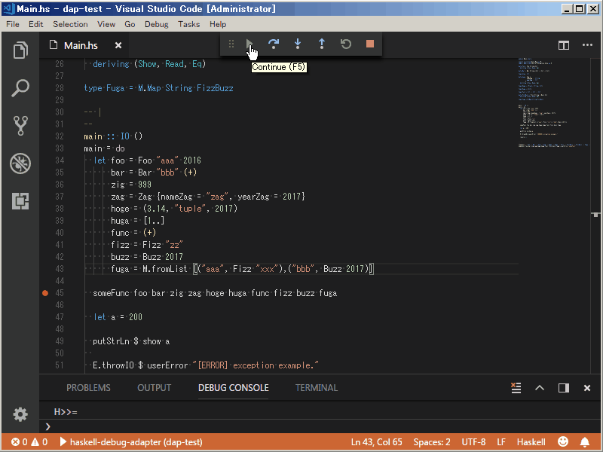Change UTF-8 file encoding
This screenshot has height=452, width=603.
pos(473,442)
